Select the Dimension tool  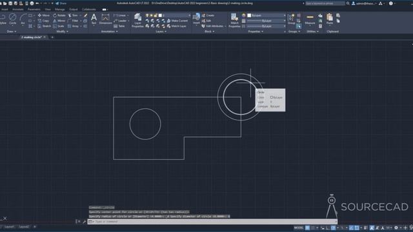[x=105, y=19]
